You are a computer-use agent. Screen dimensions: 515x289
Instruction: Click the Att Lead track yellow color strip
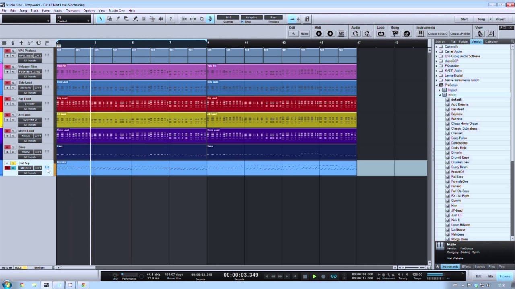coord(2,120)
